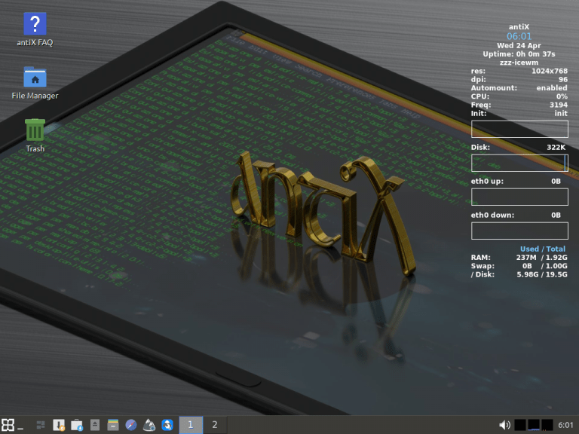Launch the web browser compass icon
This screenshot has width=579, height=434.
tap(131, 425)
